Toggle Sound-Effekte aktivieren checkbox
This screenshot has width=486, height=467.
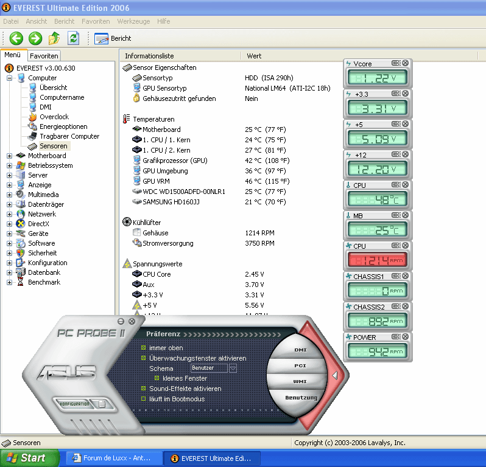point(144,389)
